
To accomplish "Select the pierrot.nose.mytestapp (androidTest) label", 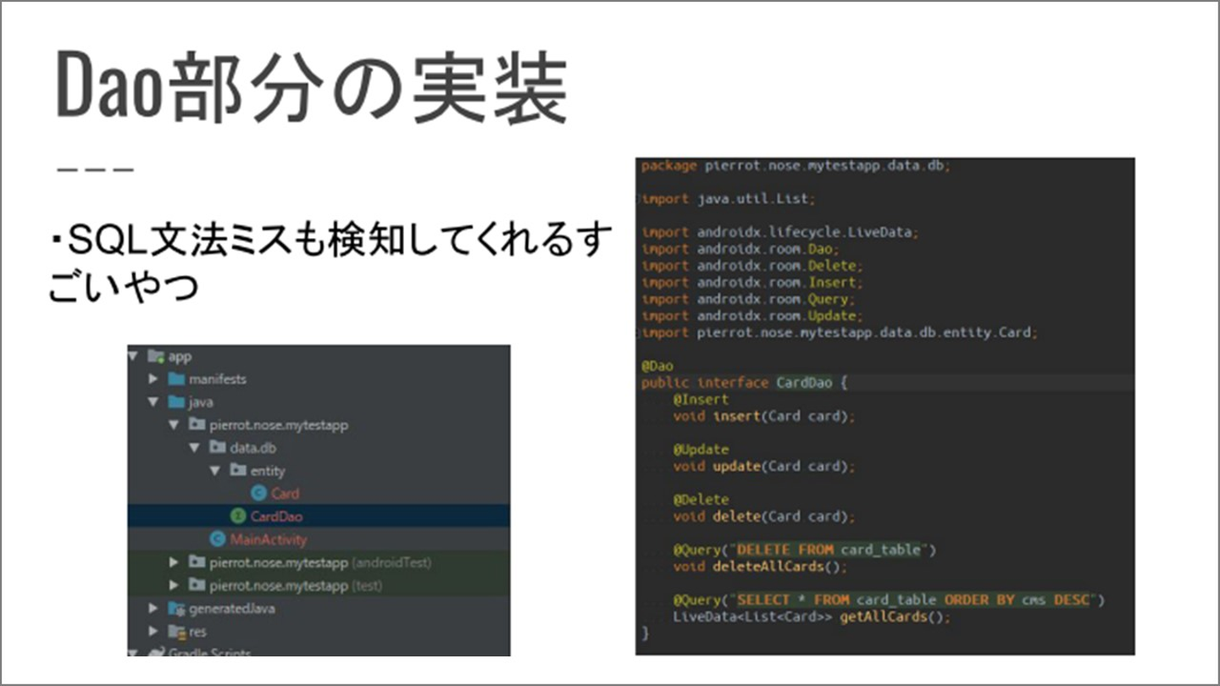I will pyautogui.click(x=321, y=562).
